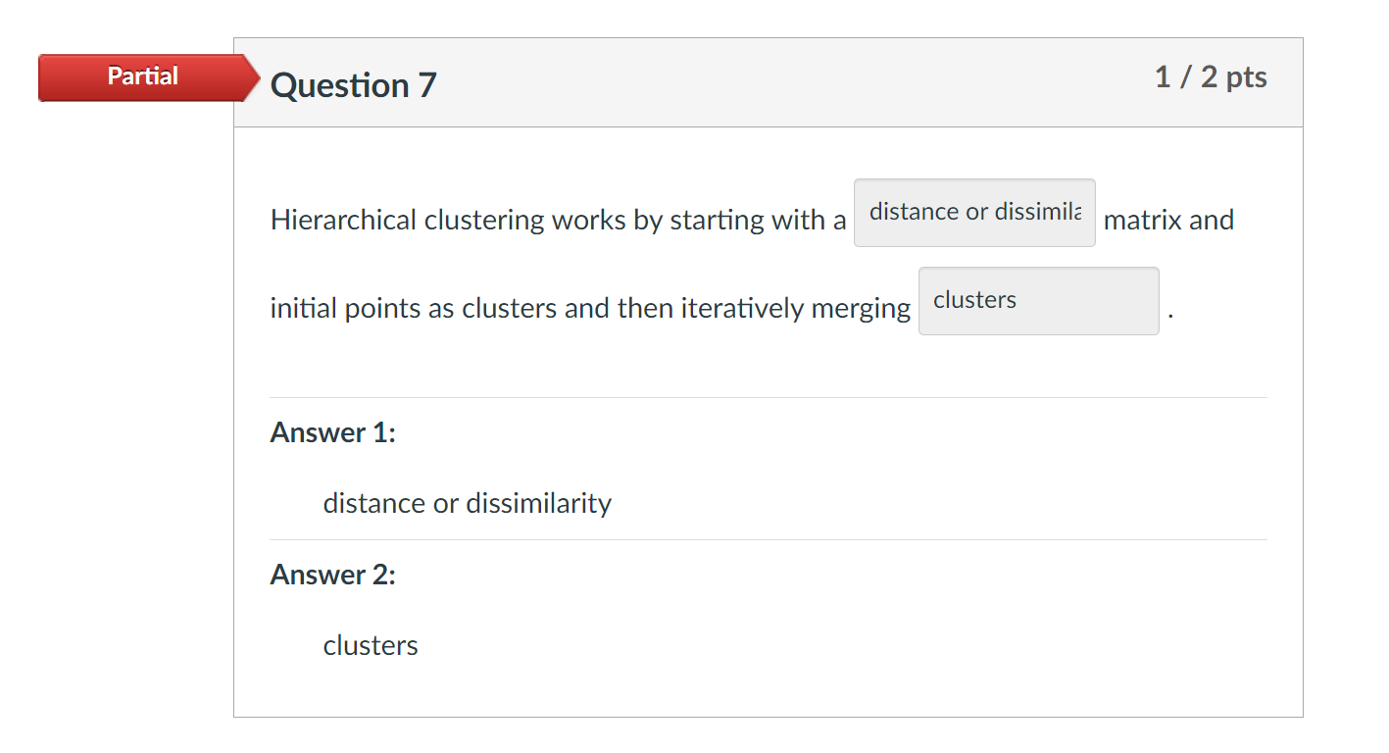The image size is (1389, 753).
Task: Click the red Partial status badge
Action: (142, 76)
